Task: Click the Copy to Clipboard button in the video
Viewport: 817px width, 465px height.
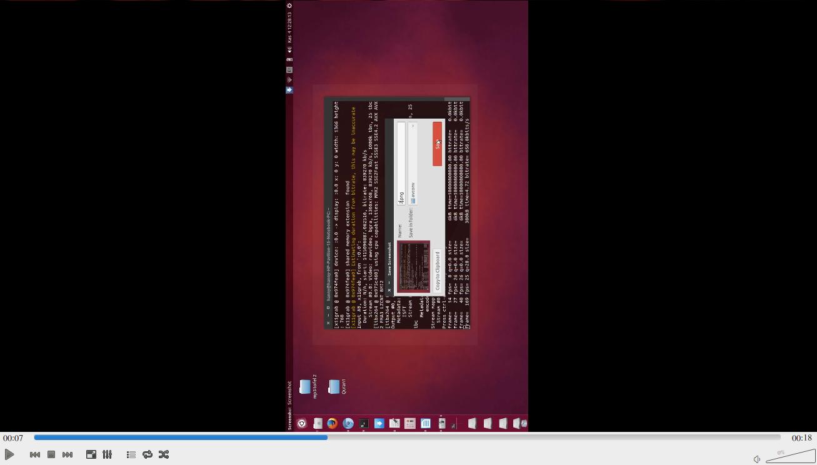Action: [438, 271]
